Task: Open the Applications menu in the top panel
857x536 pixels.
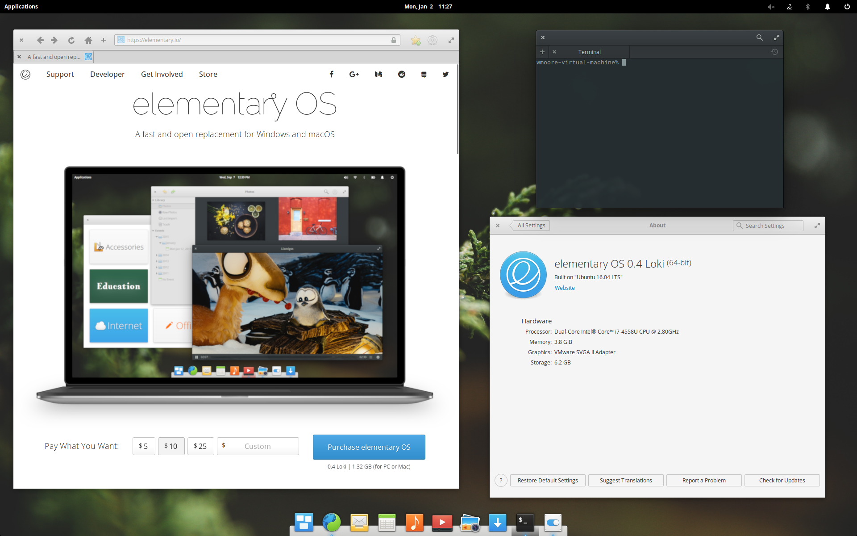Action: (x=21, y=6)
